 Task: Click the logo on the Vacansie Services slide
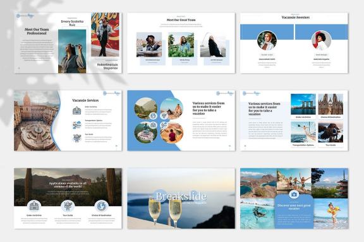[112, 93]
